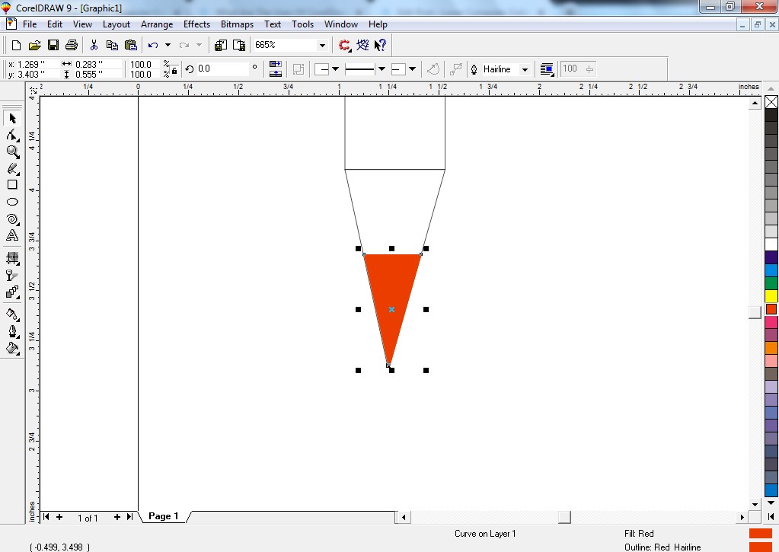Jump to the last page button
The image size is (779, 552).
pyautogui.click(x=129, y=517)
